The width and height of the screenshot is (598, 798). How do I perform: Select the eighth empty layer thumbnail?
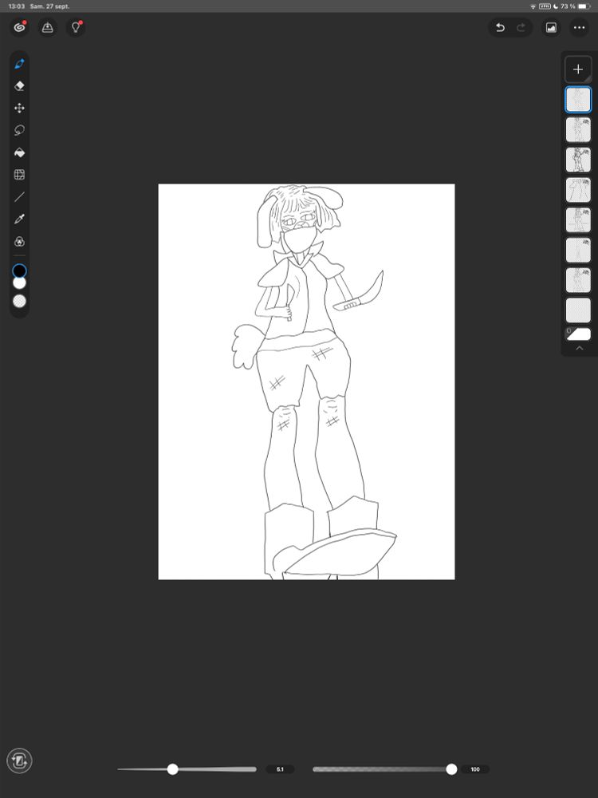tap(578, 310)
